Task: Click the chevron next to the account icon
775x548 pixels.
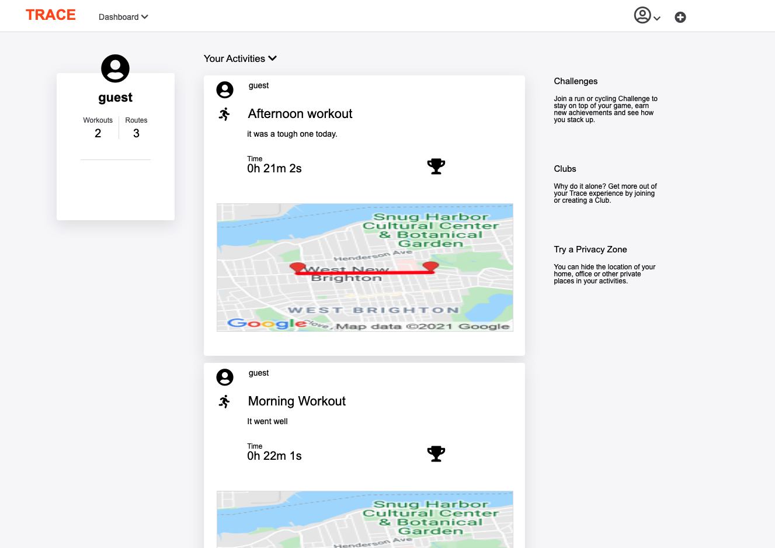Action: 657,19
